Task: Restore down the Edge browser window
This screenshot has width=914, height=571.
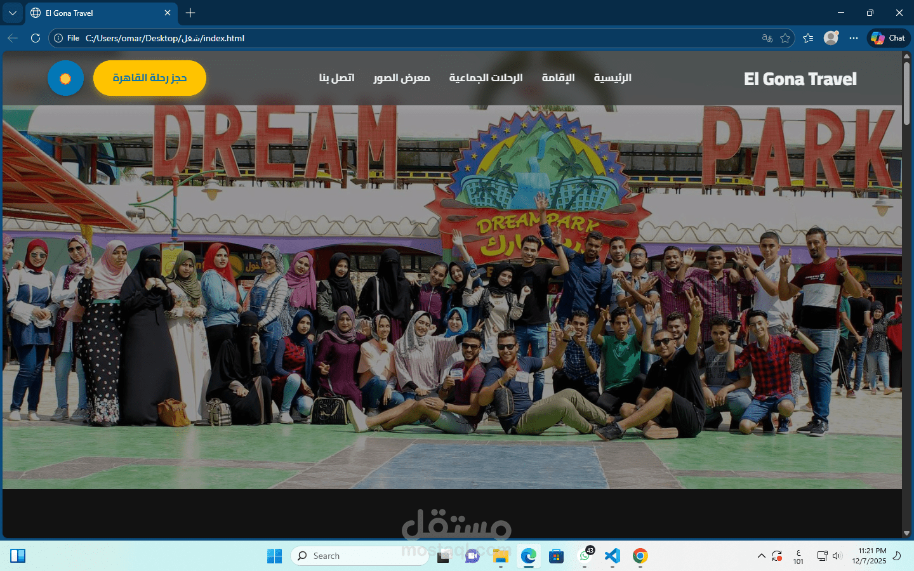Action: click(870, 13)
